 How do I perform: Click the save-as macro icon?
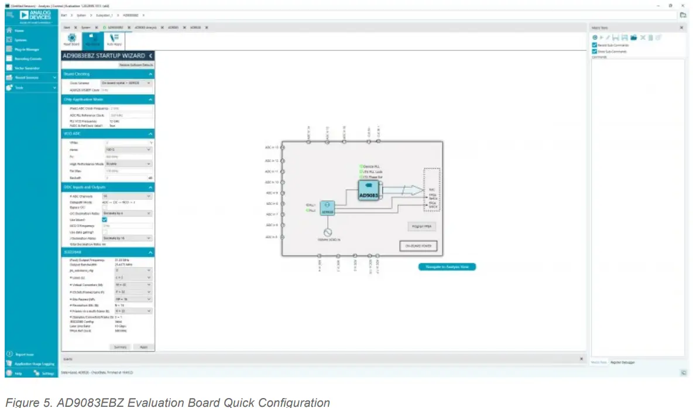click(x=625, y=37)
